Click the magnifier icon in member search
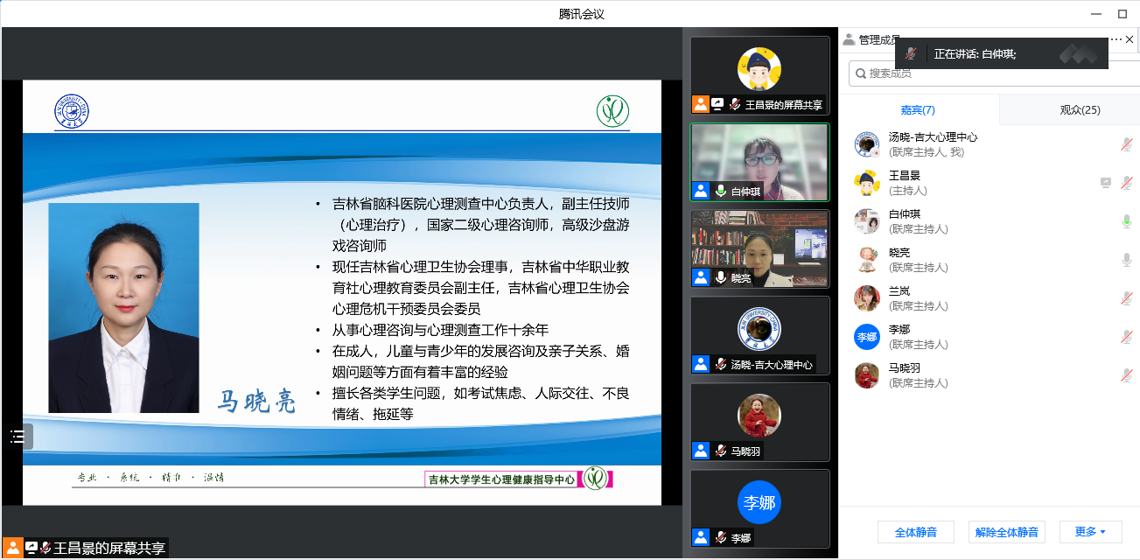1140x560 pixels. [860, 73]
